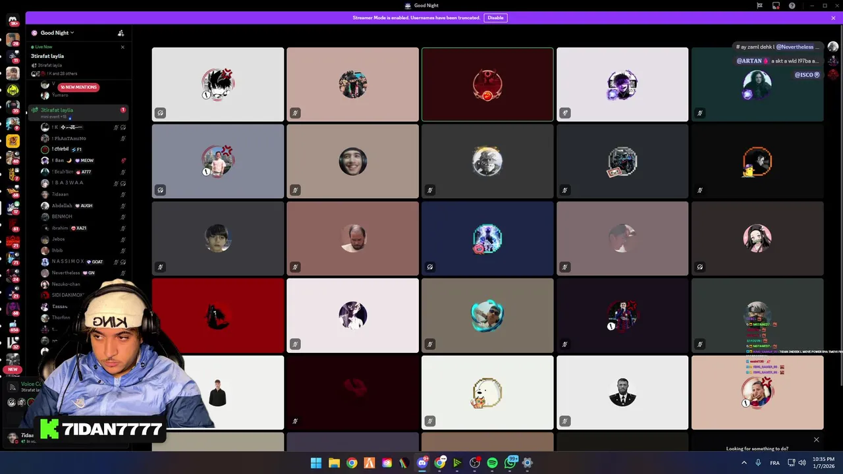
Task: Open Spotify from the taskbar
Action: [492, 463]
